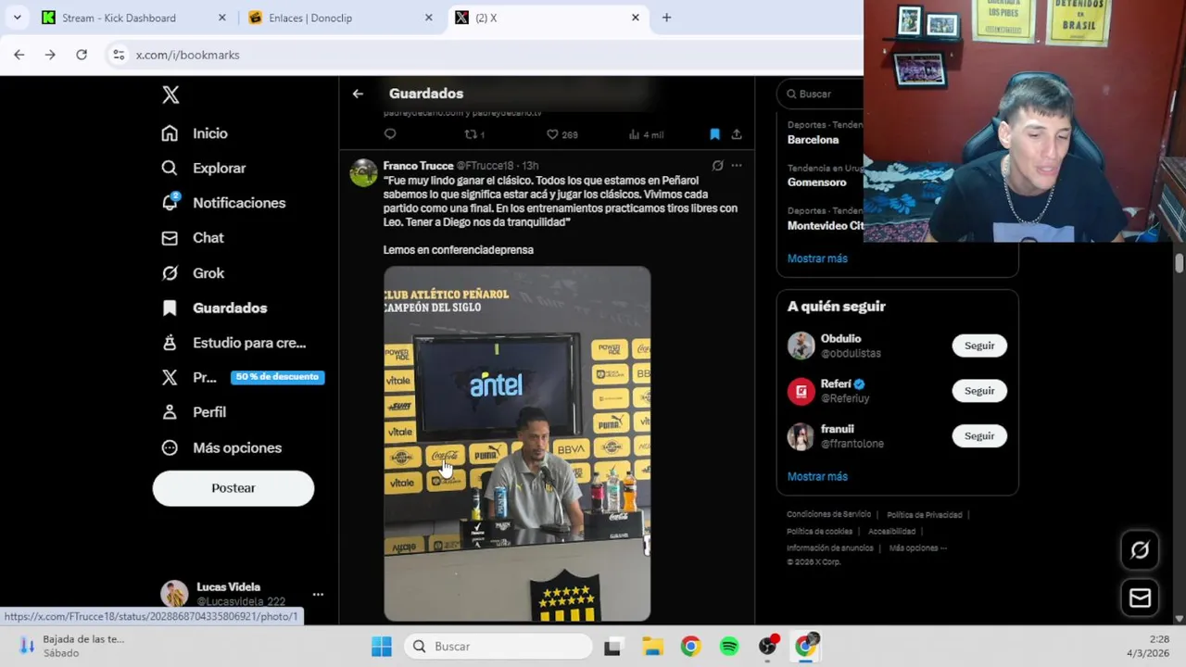
Task: Click back arrow next to Guardados
Action: tap(358, 94)
